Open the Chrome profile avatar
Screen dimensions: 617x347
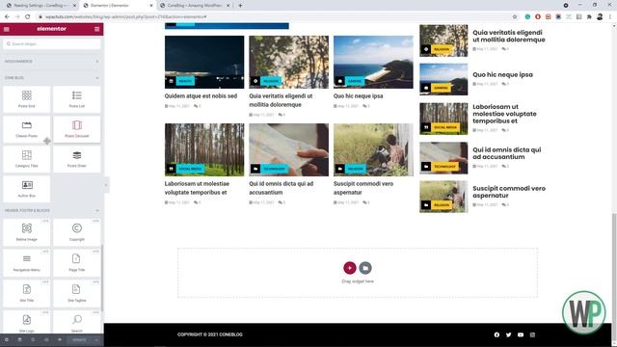click(600, 17)
